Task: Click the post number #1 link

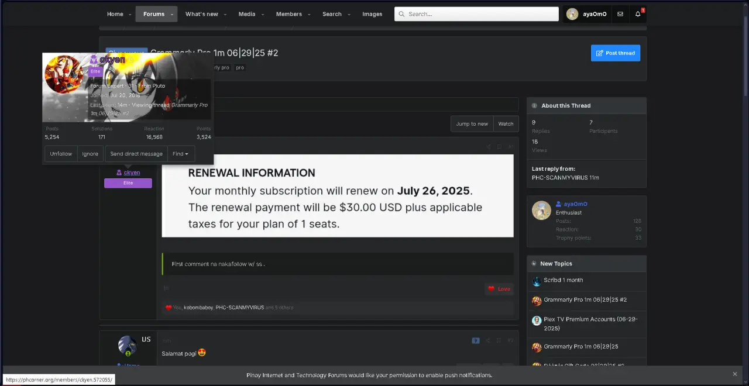Action: (x=510, y=147)
